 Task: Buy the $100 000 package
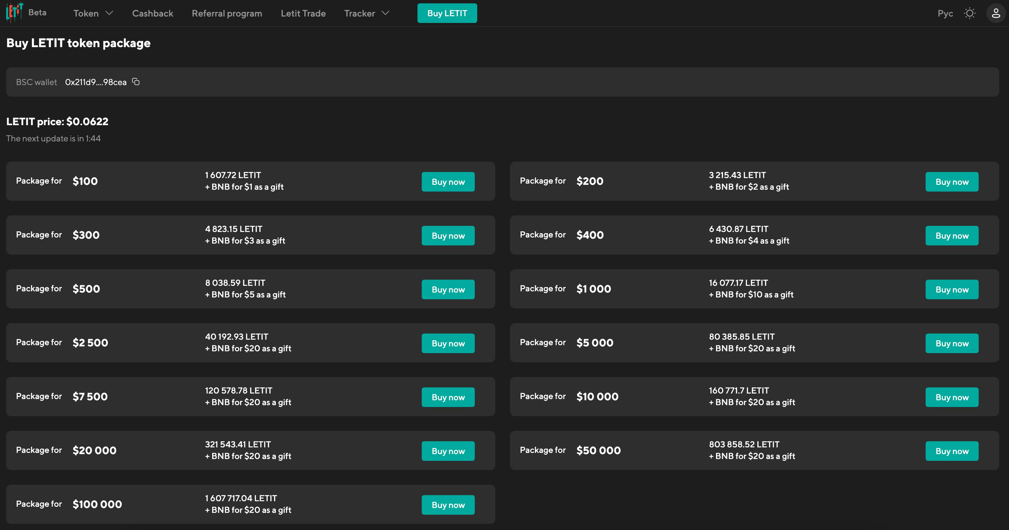(x=448, y=505)
